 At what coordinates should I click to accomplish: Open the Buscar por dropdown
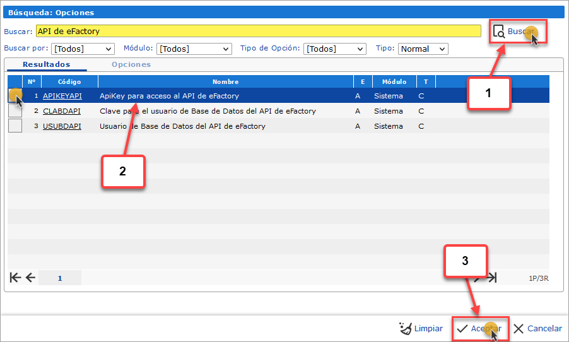pos(83,49)
